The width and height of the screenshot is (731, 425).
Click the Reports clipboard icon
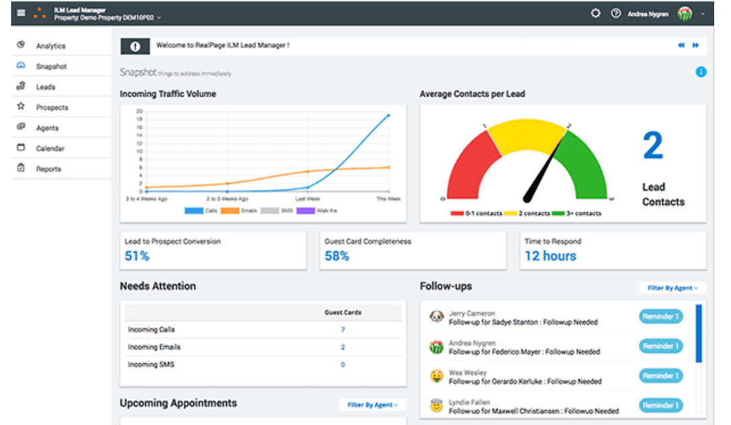[x=21, y=168]
